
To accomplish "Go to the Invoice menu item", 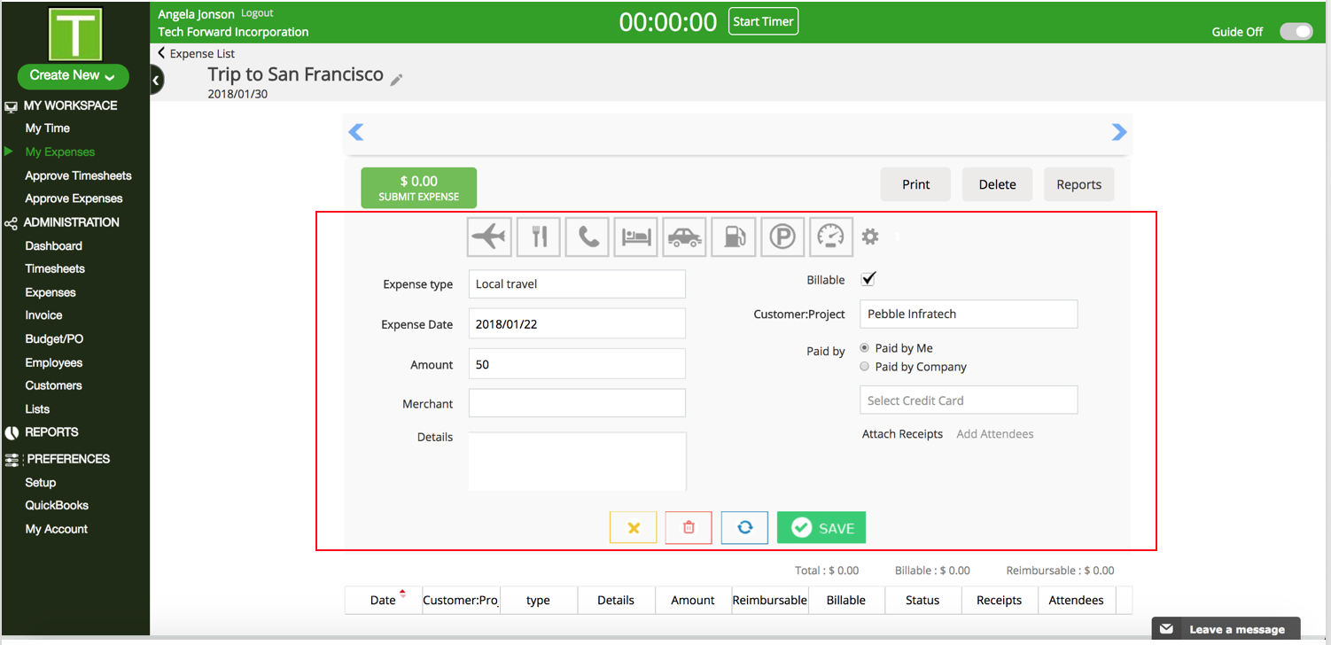I will [x=43, y=315].
